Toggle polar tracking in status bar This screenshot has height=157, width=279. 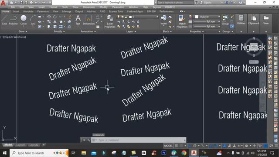(195, 146)
